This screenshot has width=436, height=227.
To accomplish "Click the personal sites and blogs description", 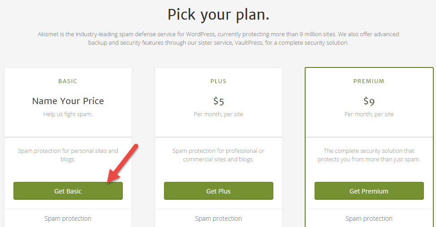I will click(x=68, y=155).
